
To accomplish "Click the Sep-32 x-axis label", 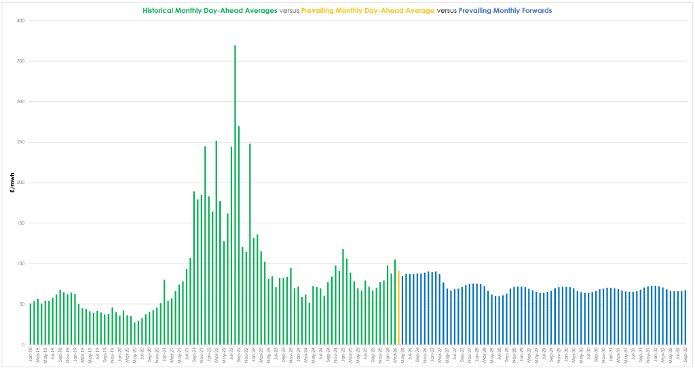I will 685,355.
